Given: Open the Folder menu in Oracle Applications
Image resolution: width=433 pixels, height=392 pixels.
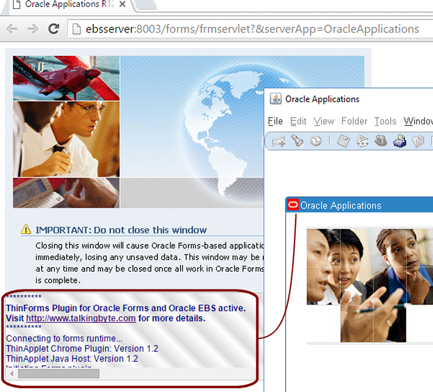Looking at the screenshot, I should (x=354, y=121).
